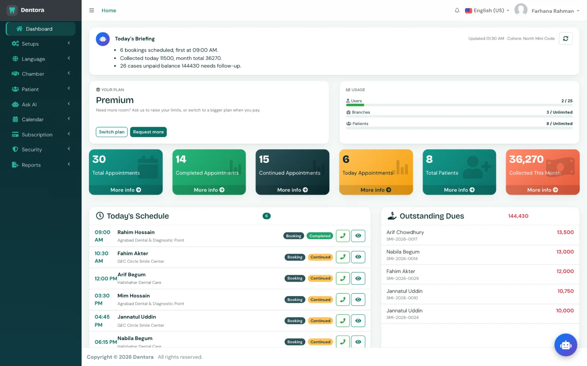
Task: Call Rahim Hossain via phone icon
Action: pyautogui.click(x=343, y=236)
